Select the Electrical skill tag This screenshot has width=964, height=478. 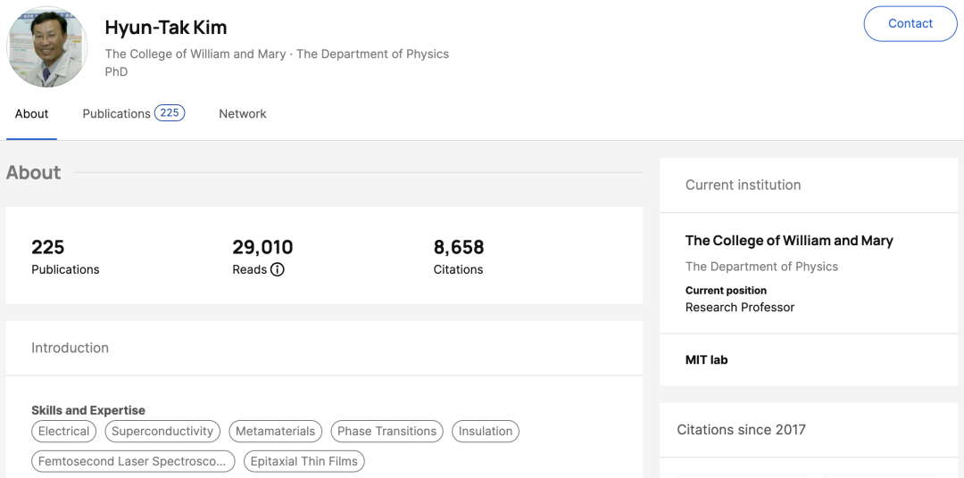(64, 432)
